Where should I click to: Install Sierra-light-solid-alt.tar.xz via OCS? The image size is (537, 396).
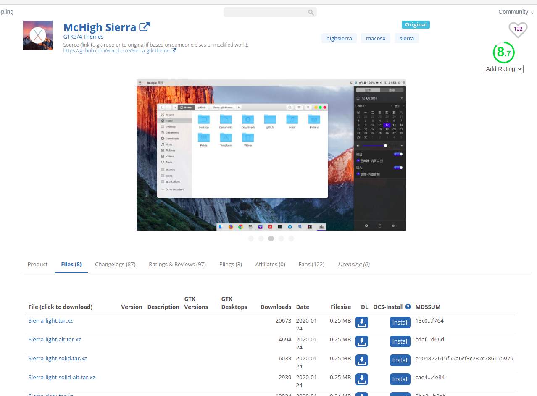pos(400,379)
